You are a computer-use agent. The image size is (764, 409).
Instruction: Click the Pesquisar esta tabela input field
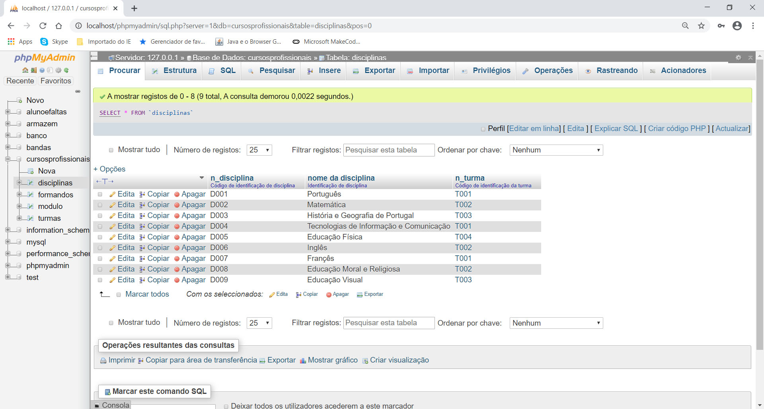tap(389, 150)
